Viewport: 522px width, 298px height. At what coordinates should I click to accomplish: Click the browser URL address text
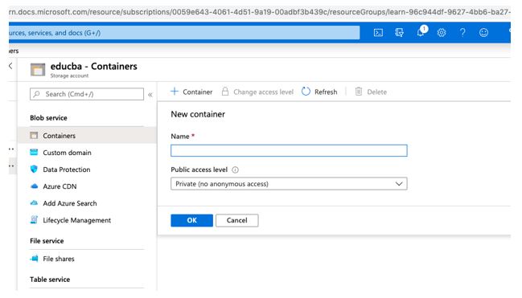[x=259, y=12]
